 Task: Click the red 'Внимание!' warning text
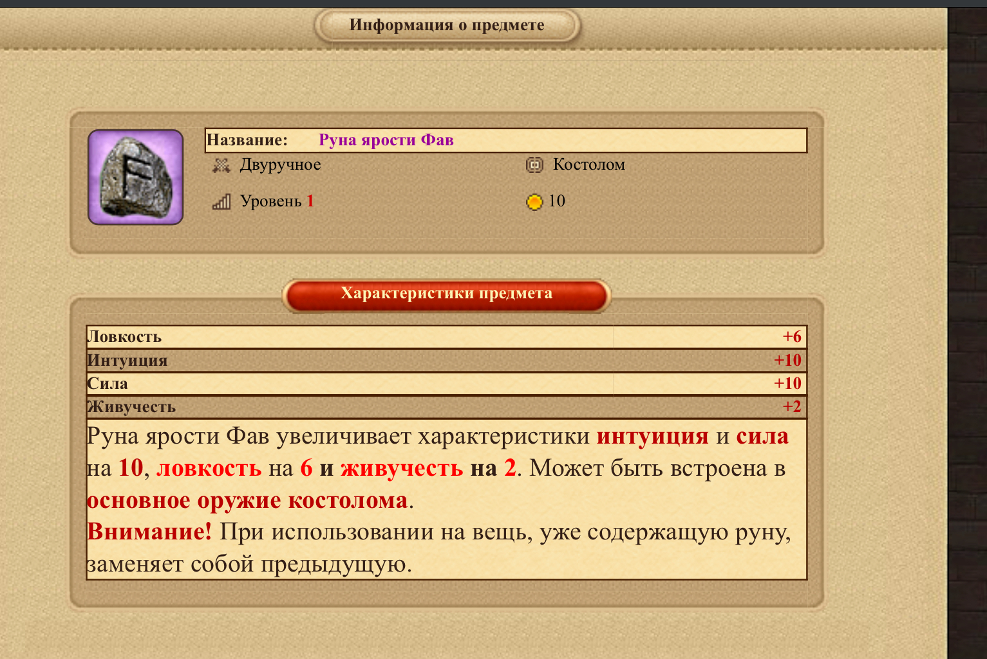tap(149, 532)
